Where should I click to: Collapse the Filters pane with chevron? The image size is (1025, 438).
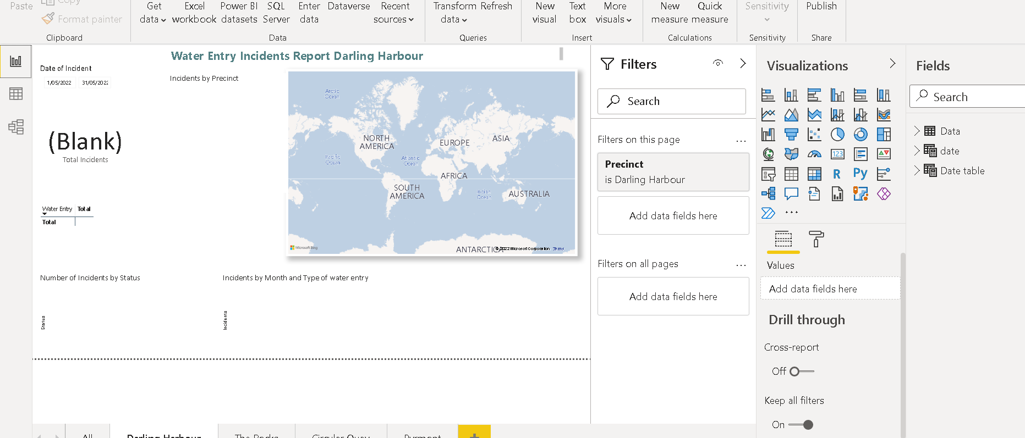pyautogui.click(x=743, y=63)
